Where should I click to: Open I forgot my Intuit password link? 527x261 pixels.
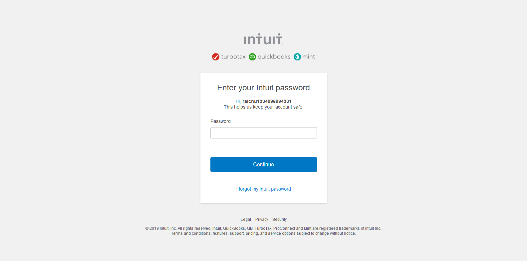264,189
